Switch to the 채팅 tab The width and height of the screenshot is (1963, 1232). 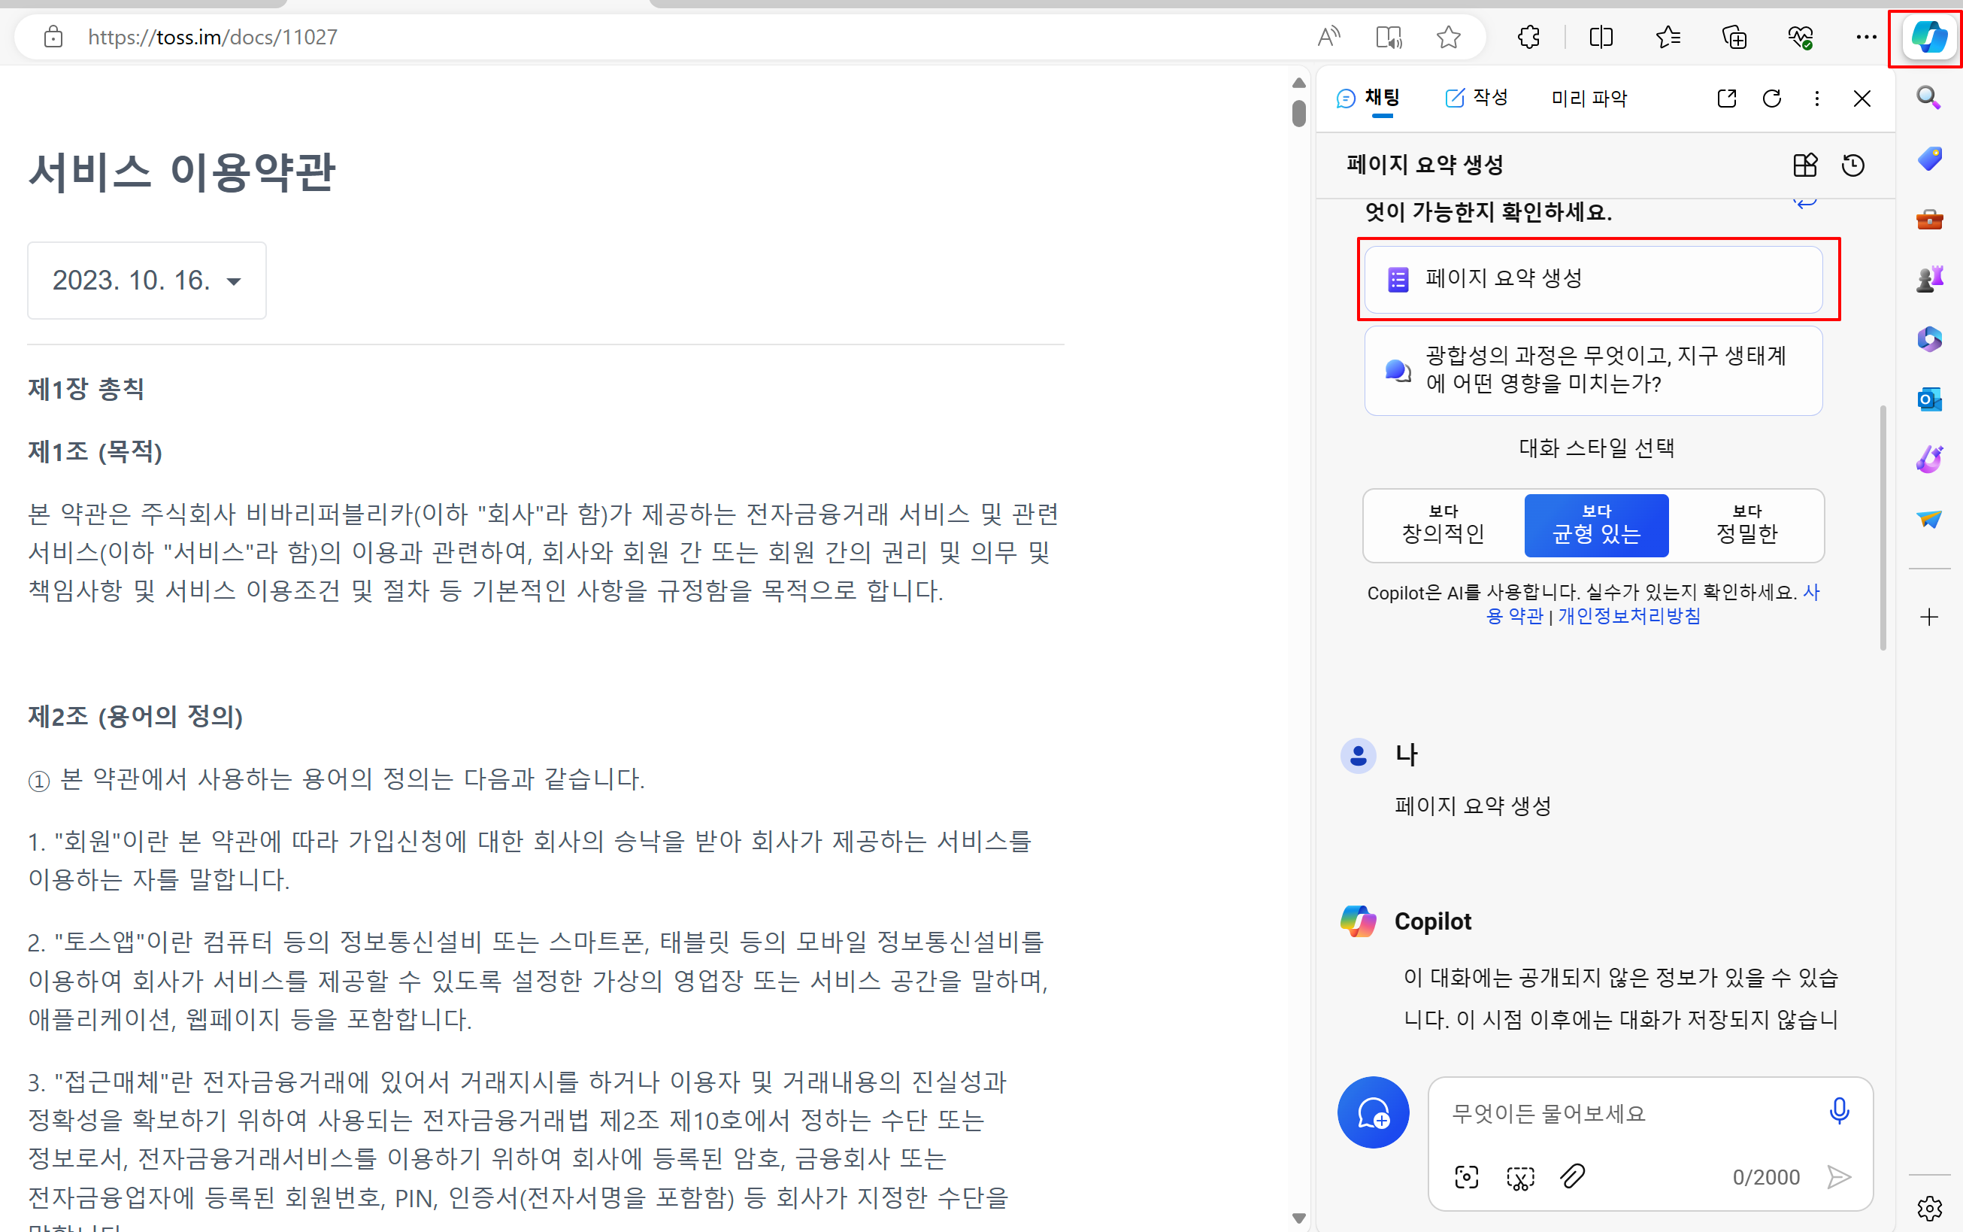(1368, 99)
